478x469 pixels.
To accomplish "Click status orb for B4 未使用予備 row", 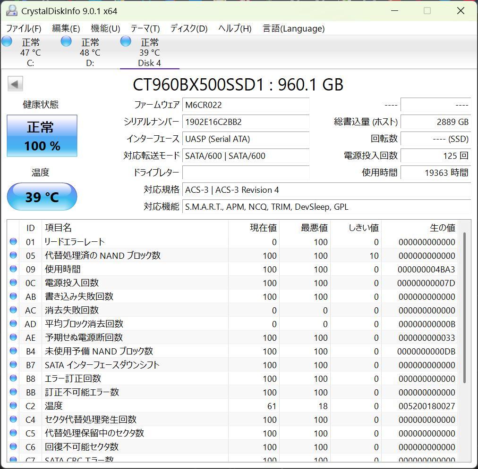I will [x=13, y=351].
